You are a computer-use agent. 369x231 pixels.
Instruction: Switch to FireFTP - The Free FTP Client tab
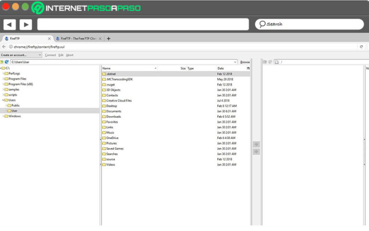(x=77, y=38)
